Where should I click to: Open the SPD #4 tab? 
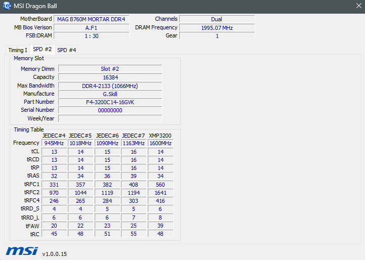(x=67, y=50)
